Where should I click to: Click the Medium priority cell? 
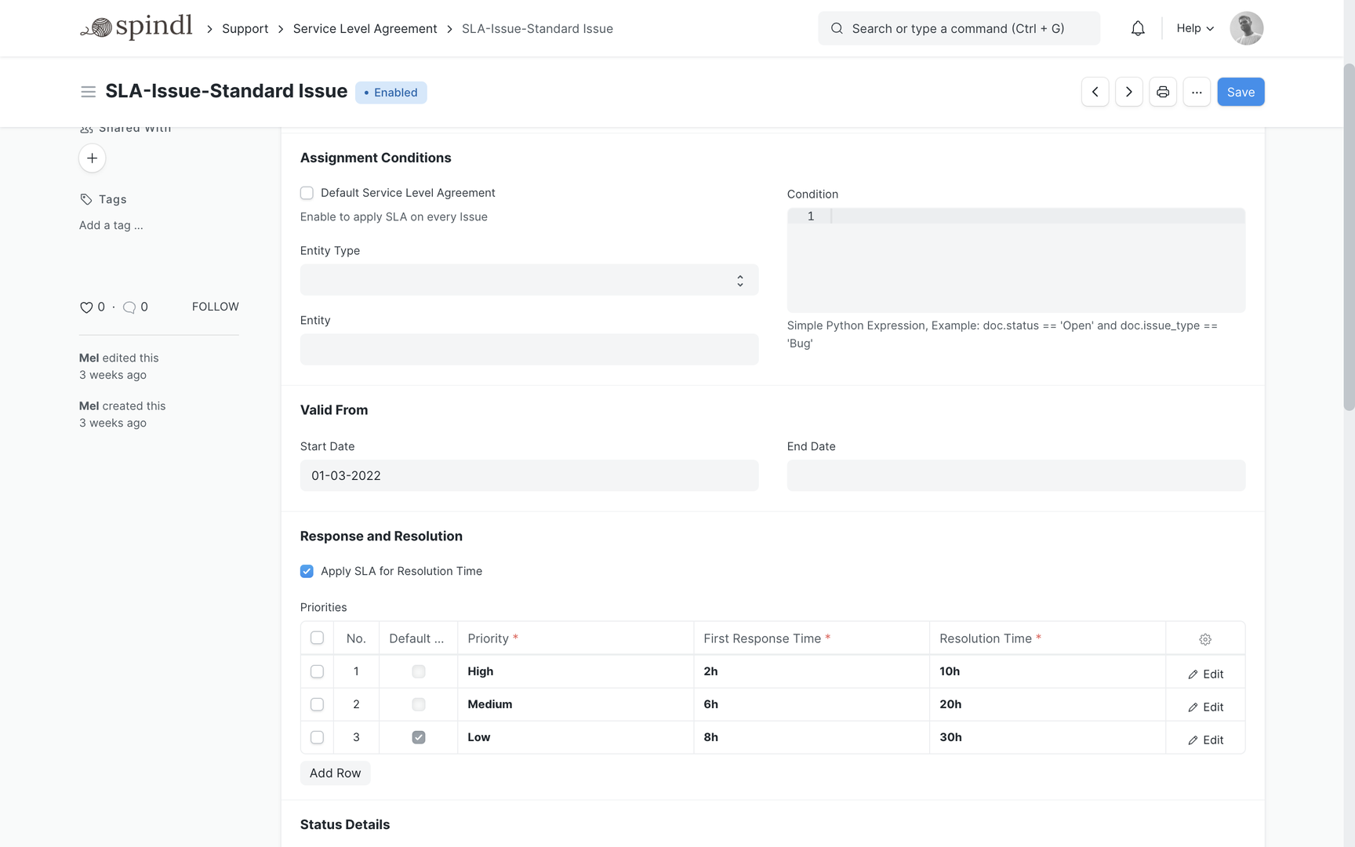point(576,704)
